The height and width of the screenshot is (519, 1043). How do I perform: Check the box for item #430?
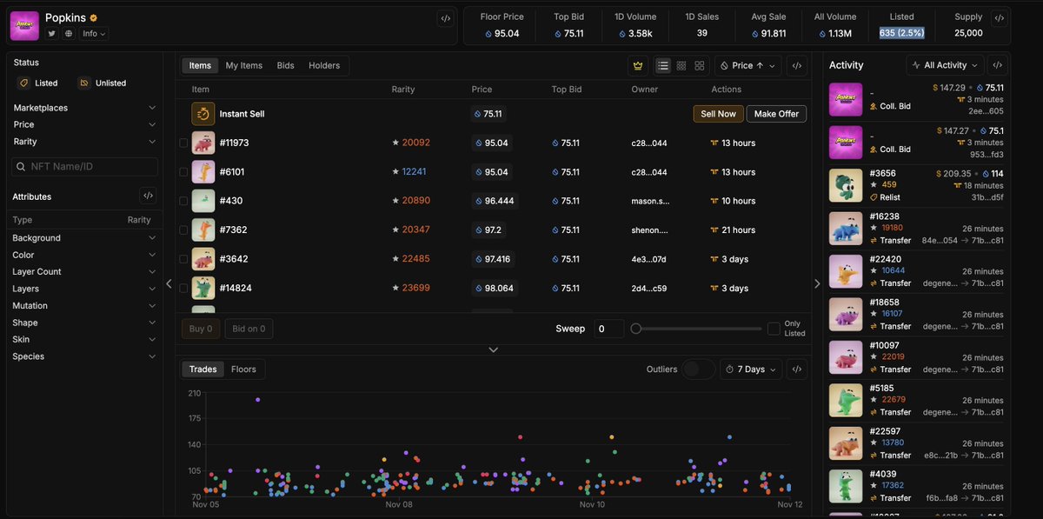pos(183,201)
